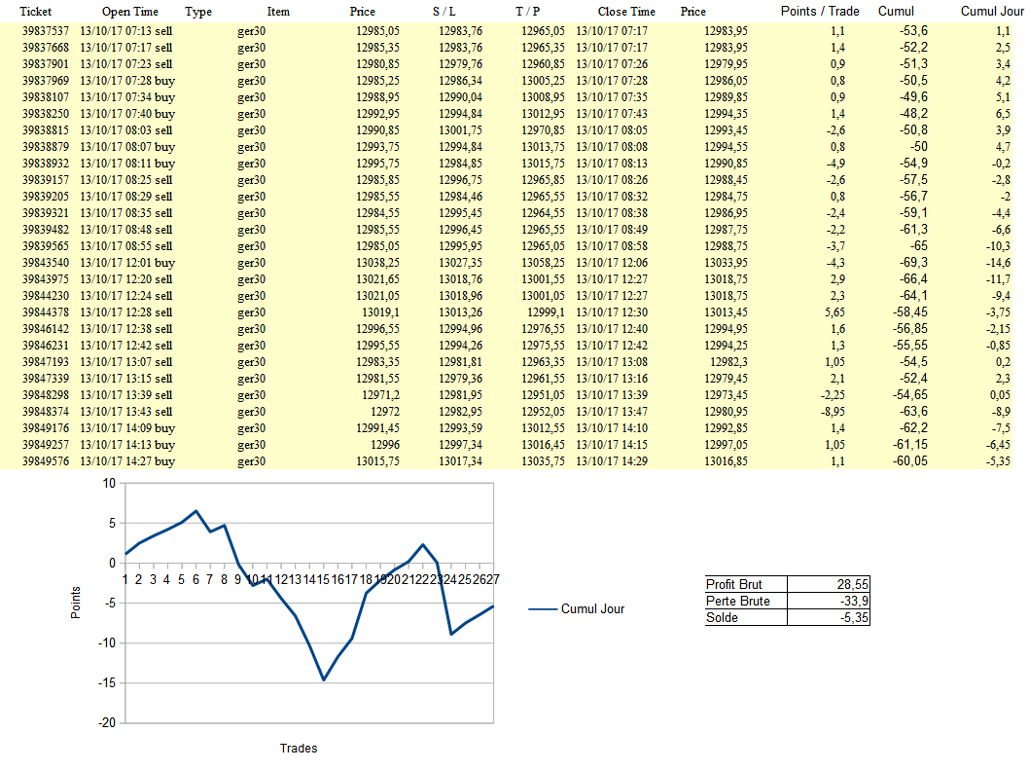Click the Close Time column header
Screen dimensions: 1029x770
coord(626,11)
